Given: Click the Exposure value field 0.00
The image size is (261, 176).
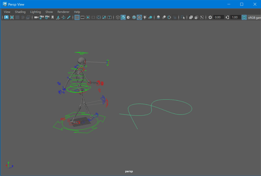Looking at the screenshot, I should (218, 17).
